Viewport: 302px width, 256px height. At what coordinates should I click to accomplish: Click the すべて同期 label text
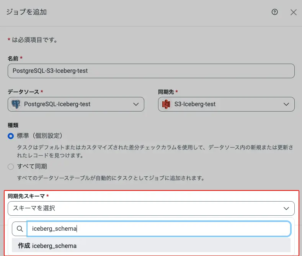pos(32,167)
